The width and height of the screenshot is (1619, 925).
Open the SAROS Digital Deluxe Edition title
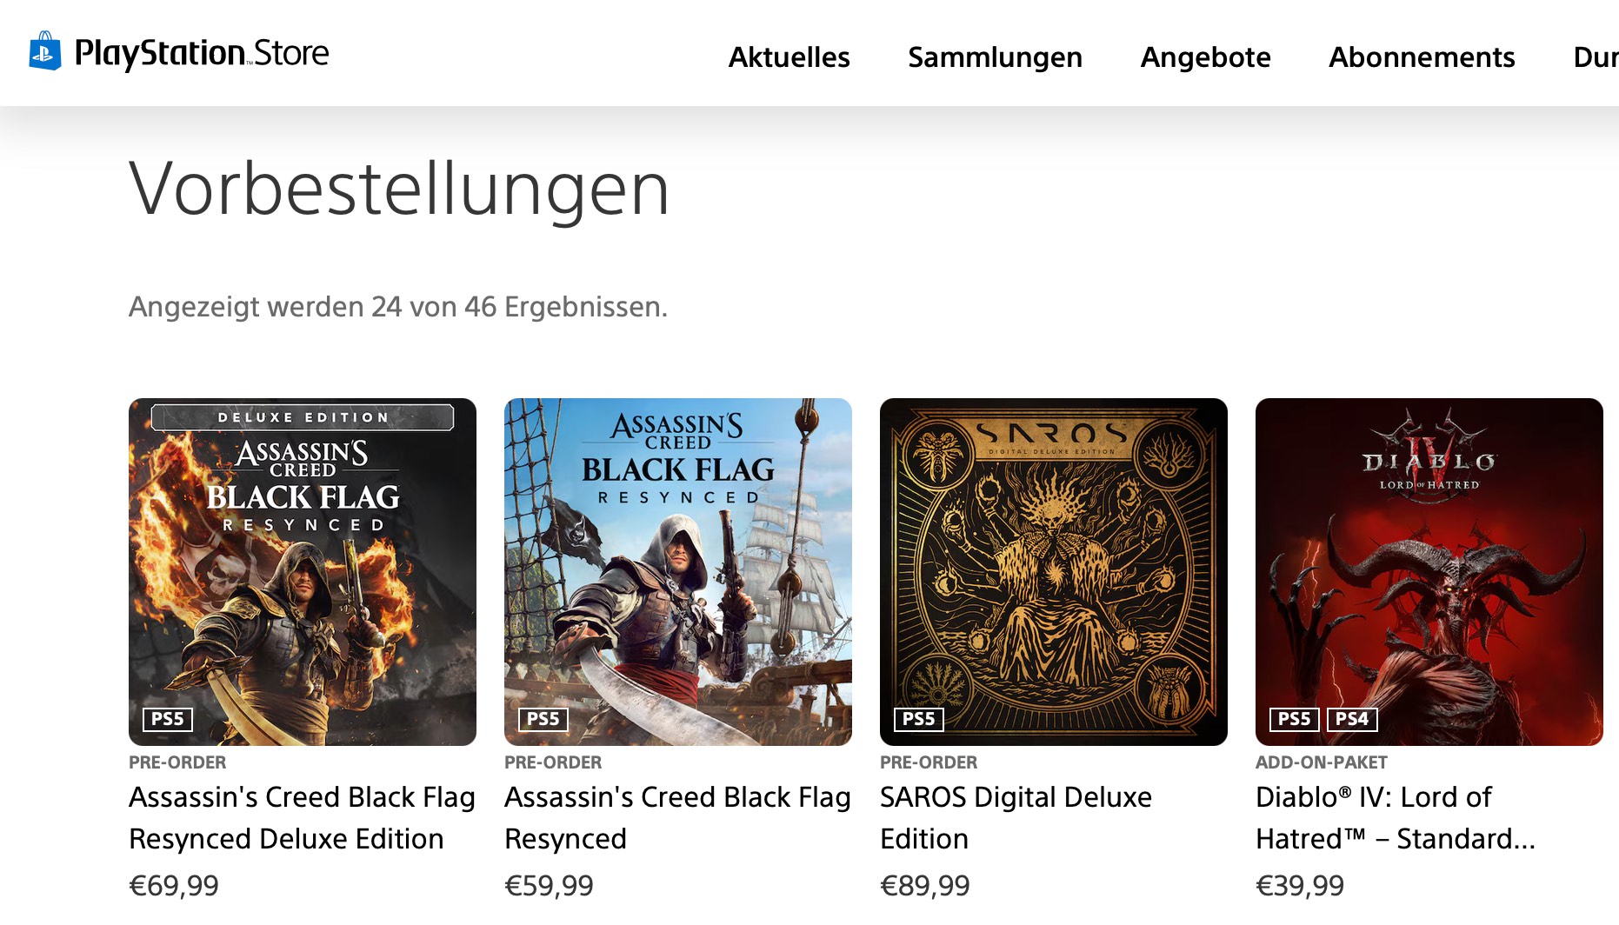tap(1016, 817)
